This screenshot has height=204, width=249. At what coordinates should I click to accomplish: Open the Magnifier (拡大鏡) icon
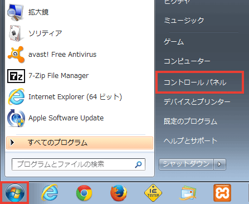(16, 12)
